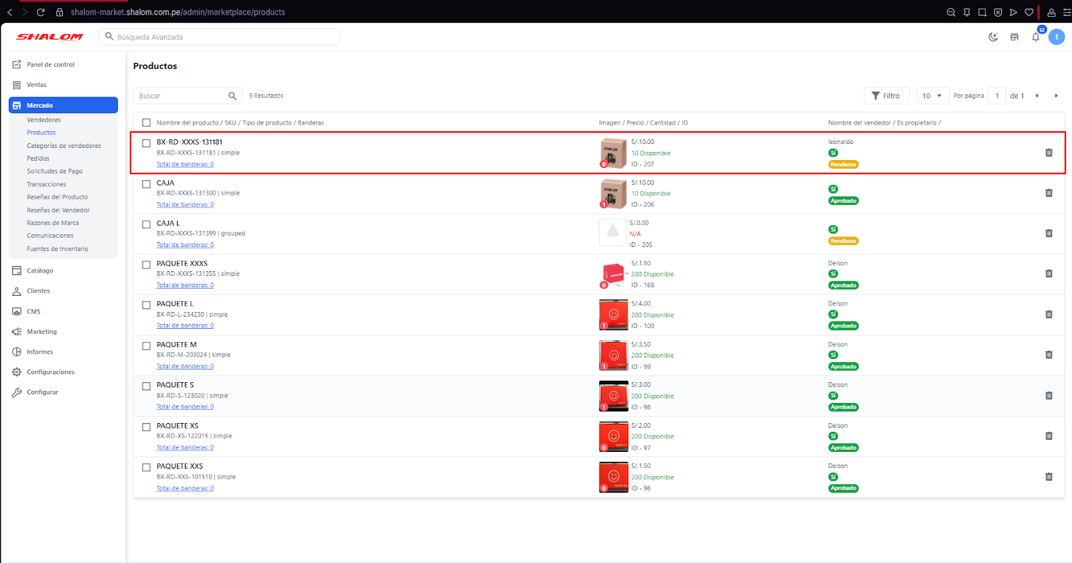Click the Pedidos sidebar link
1072x563 pixels.
(x=38, y=159)
